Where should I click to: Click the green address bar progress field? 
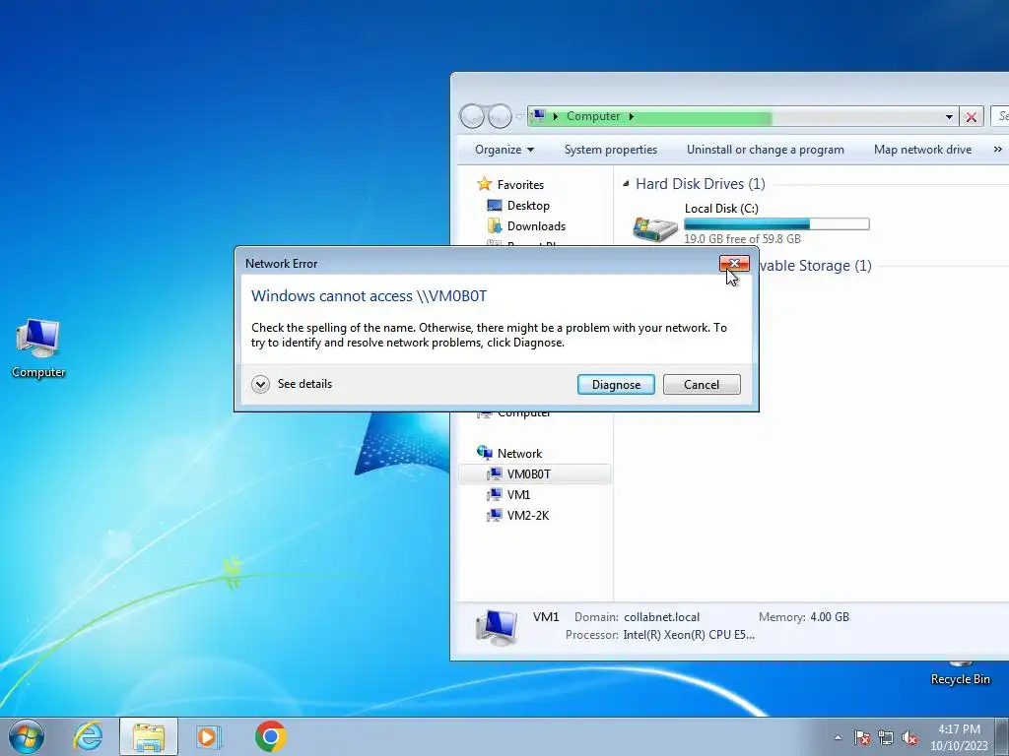[x=742, y=116]
